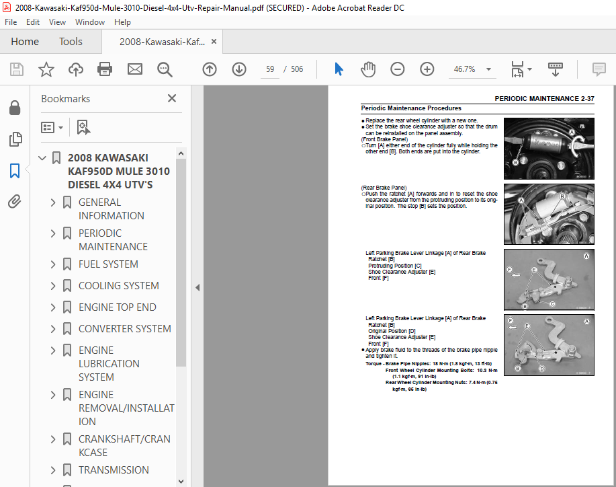The image size is (616, 487).
Task: Add document to starred files
Action: (46, 70)
